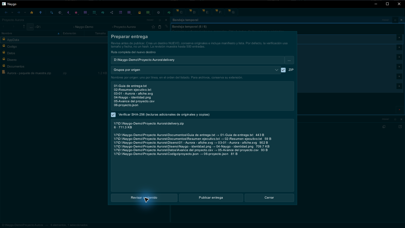Screen dimensions: 405x228
Task: Click the star bookmark icon in path bar
Action: tap(153, 27)
